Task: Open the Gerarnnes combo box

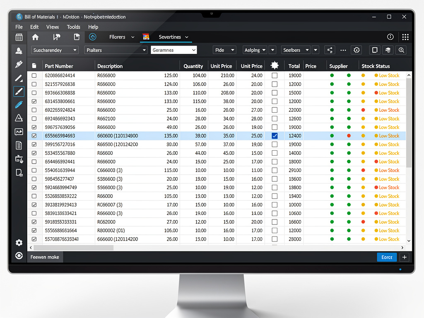Action: 173,50
